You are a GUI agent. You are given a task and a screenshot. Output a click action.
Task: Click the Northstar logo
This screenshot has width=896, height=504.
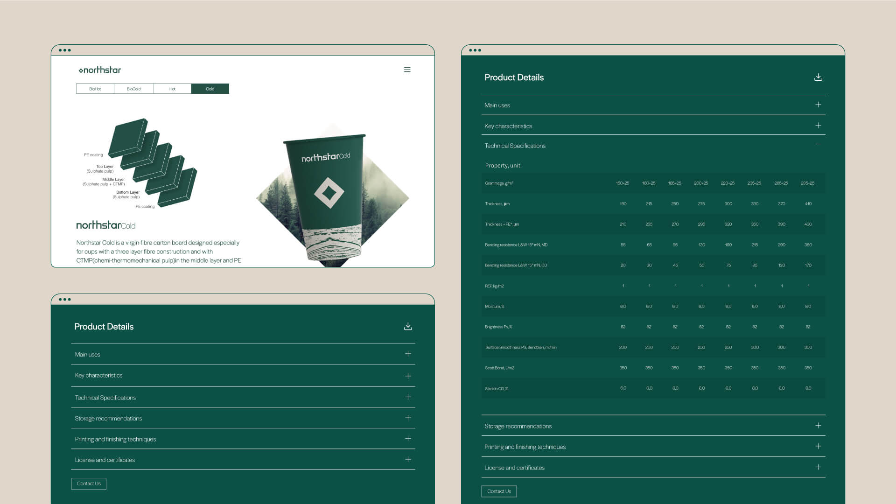[100, 70]
